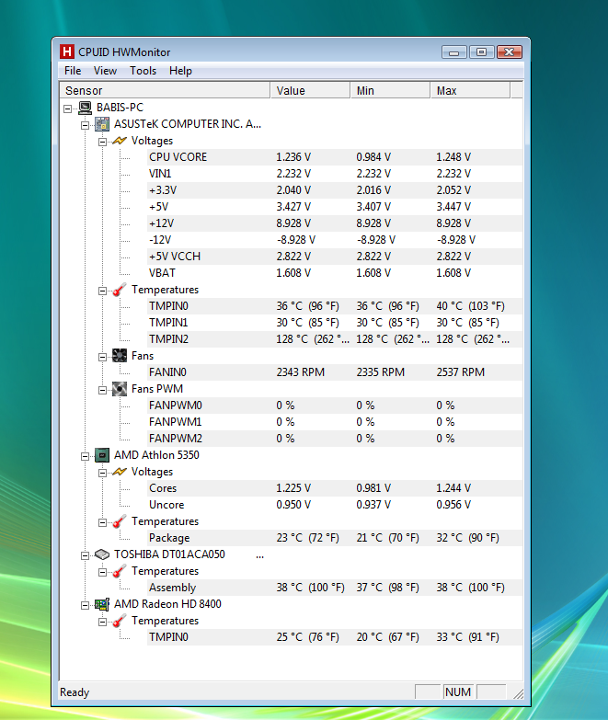The height and width of the screenshot is (720, 608).
Task: Click the AMD Athlon 5350 chip icon
Action: (x=102, y=455)
